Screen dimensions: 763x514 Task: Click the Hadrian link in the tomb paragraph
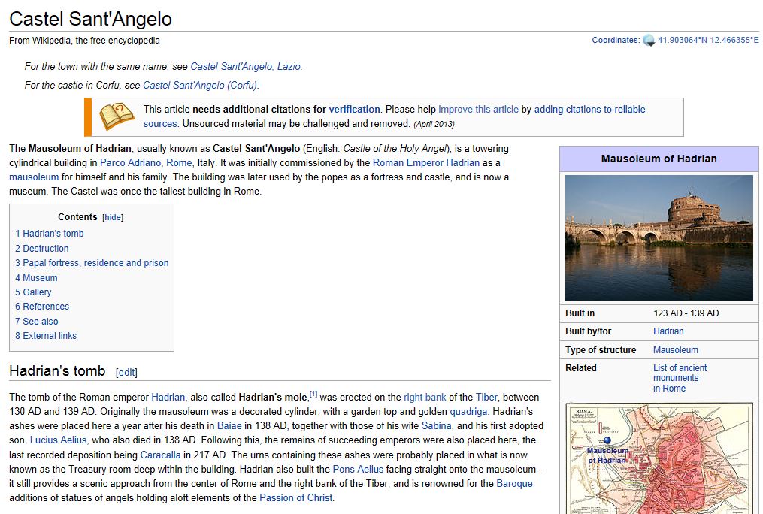point(168,398)
